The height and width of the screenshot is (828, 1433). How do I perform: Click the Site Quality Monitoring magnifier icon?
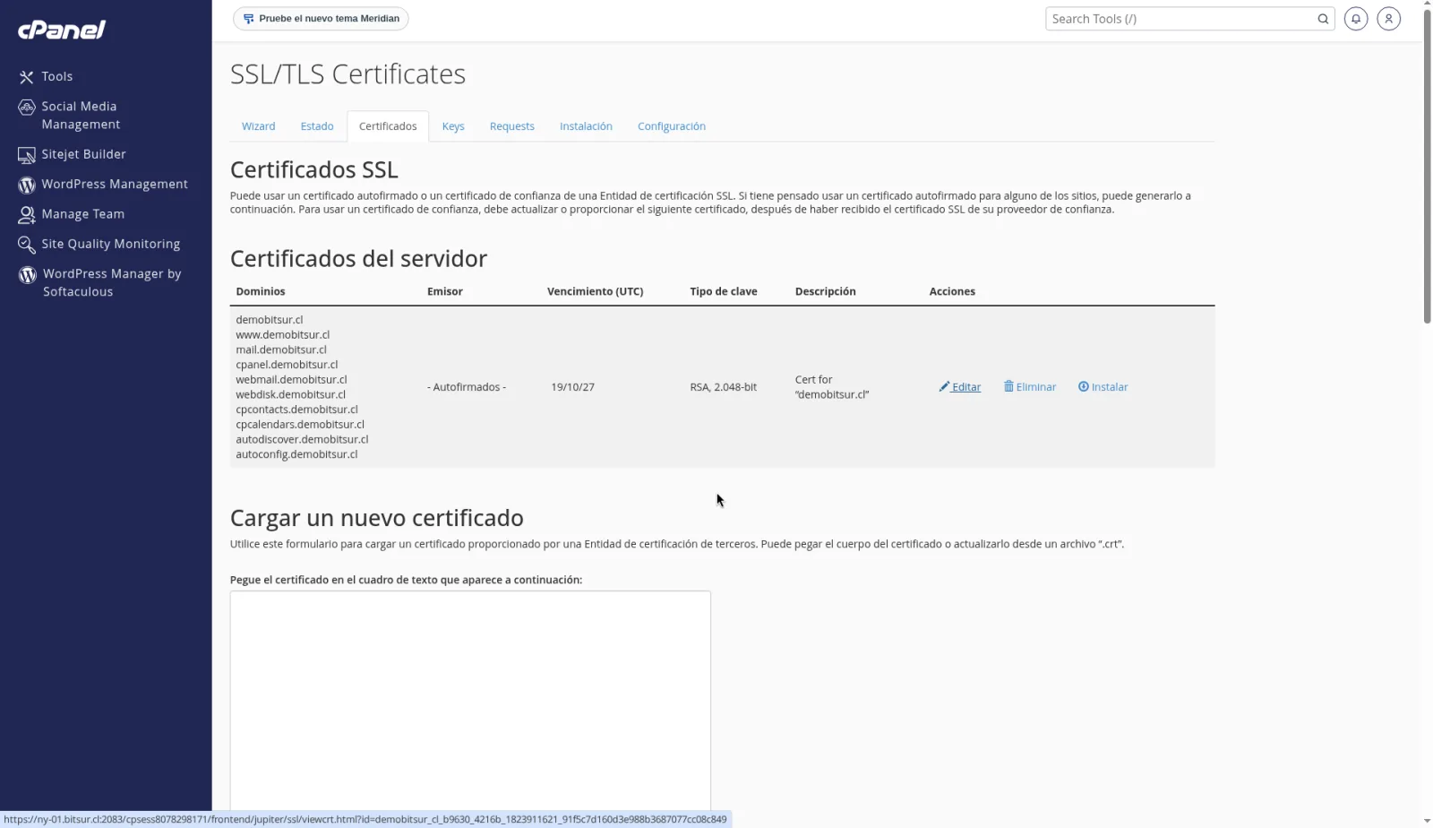tap(27, 245)
